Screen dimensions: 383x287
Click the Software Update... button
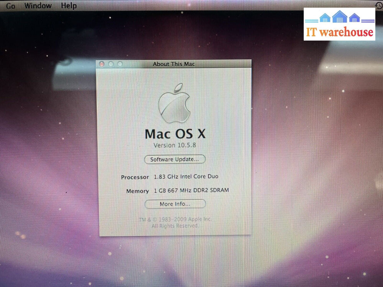coord(175,159)
